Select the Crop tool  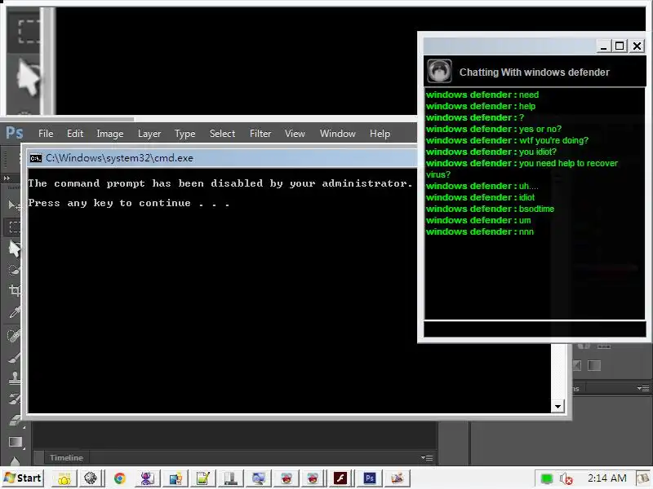[x=14, y=290]
